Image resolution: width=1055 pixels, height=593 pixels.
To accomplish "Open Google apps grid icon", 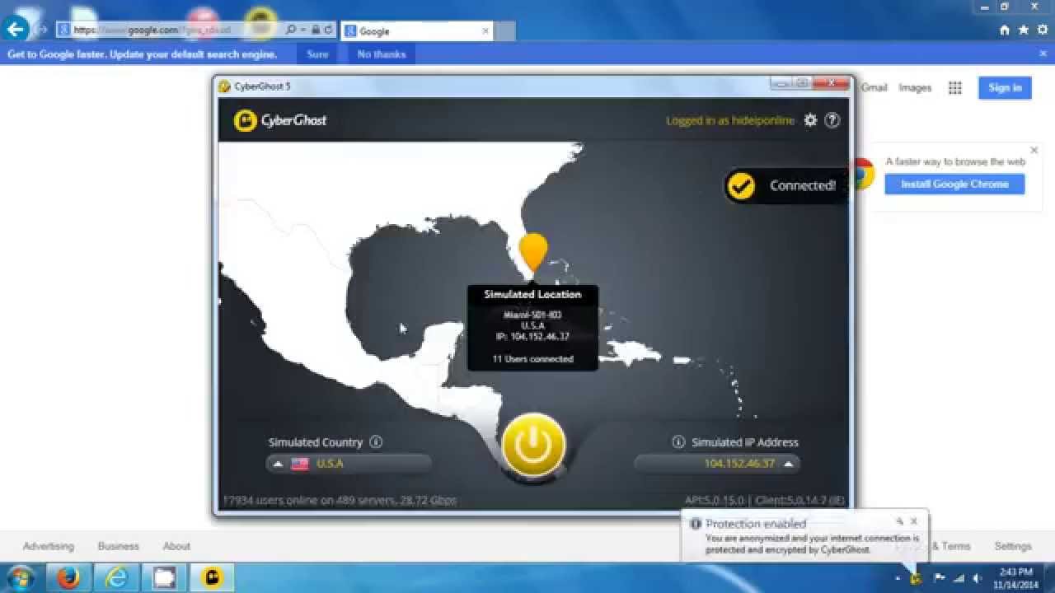I will (x=955, y=88).
